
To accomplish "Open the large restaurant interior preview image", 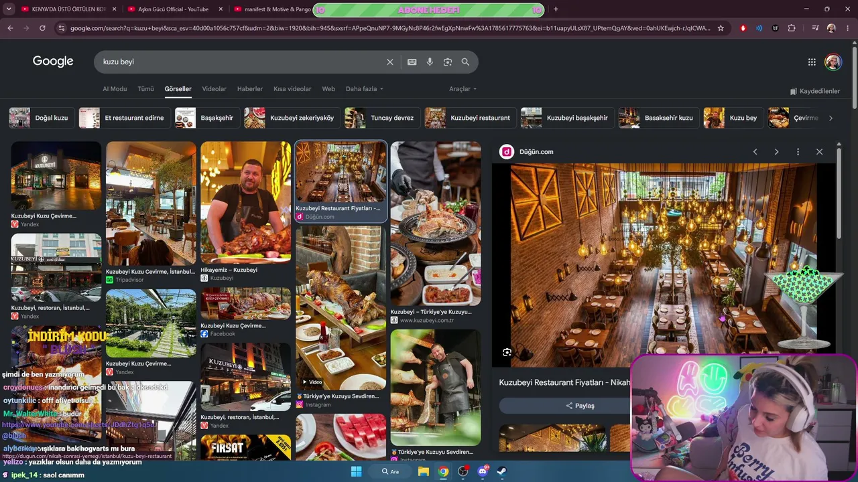I will (x=664, y=265).
